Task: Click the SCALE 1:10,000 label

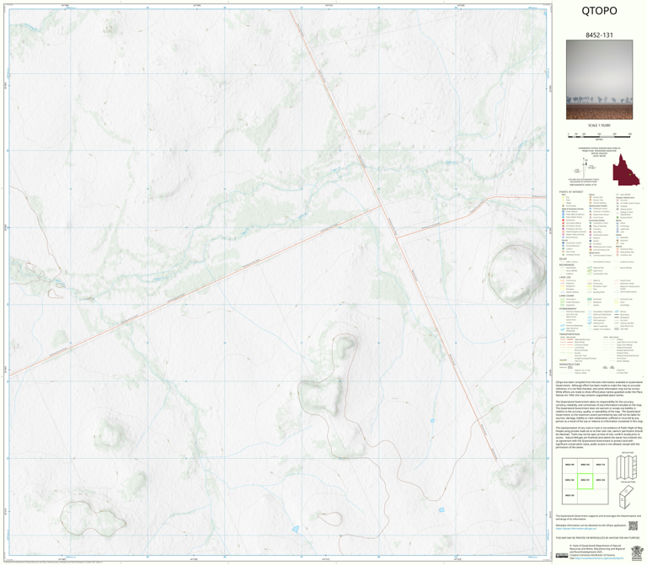Action: coord(599,125)
